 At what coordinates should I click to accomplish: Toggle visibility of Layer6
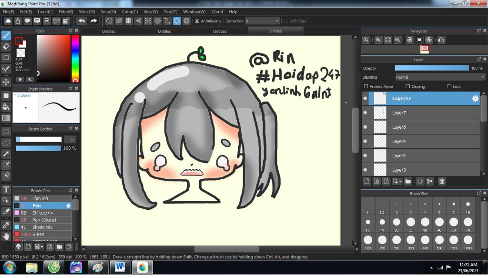point(366,127)
